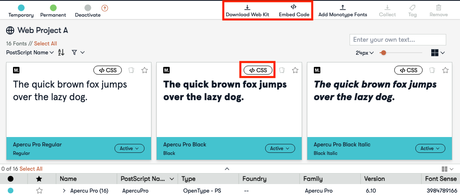
Task: Click the Download Web Kit icon
Action: click(x=247, y=7)
